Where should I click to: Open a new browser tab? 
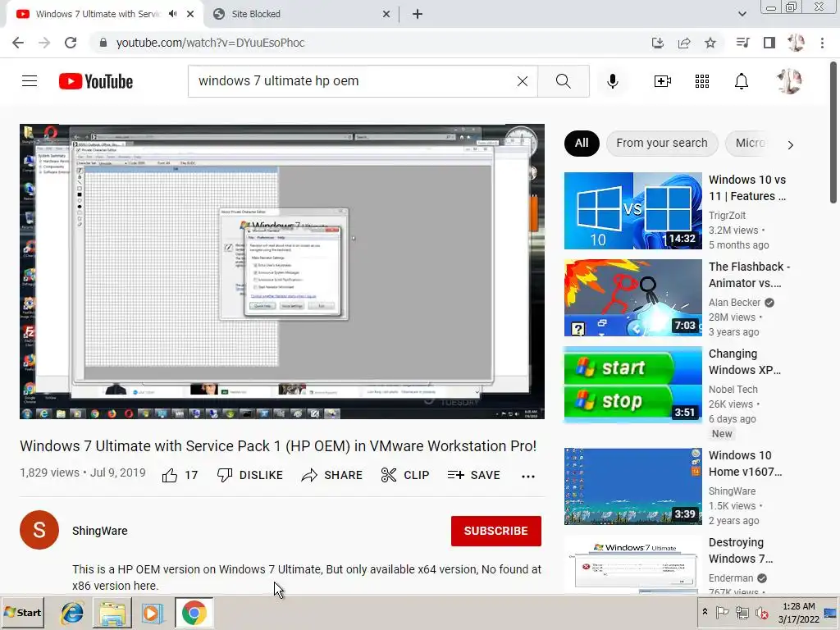click(418, 14)
